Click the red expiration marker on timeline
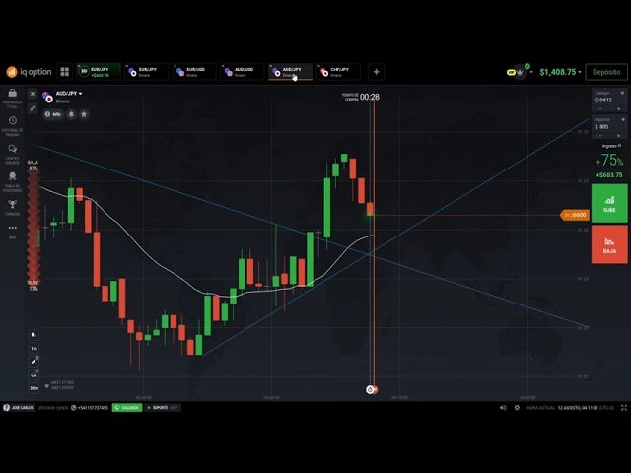This screenshot has width=631, height=473. pyautogui.click(x=376, y=389)
